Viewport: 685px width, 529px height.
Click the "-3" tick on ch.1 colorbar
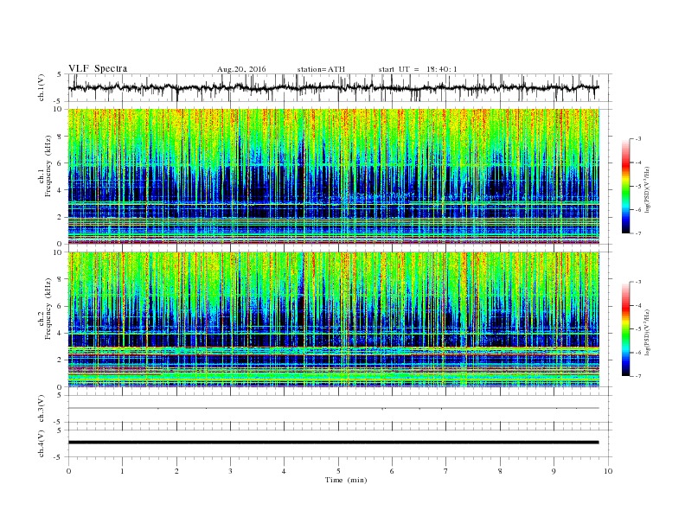coord(637,139)
